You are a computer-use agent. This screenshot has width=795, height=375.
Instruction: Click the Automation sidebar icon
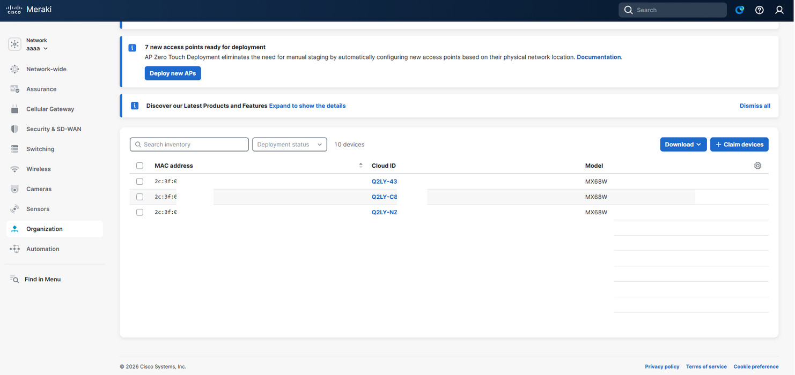point(15,249)
